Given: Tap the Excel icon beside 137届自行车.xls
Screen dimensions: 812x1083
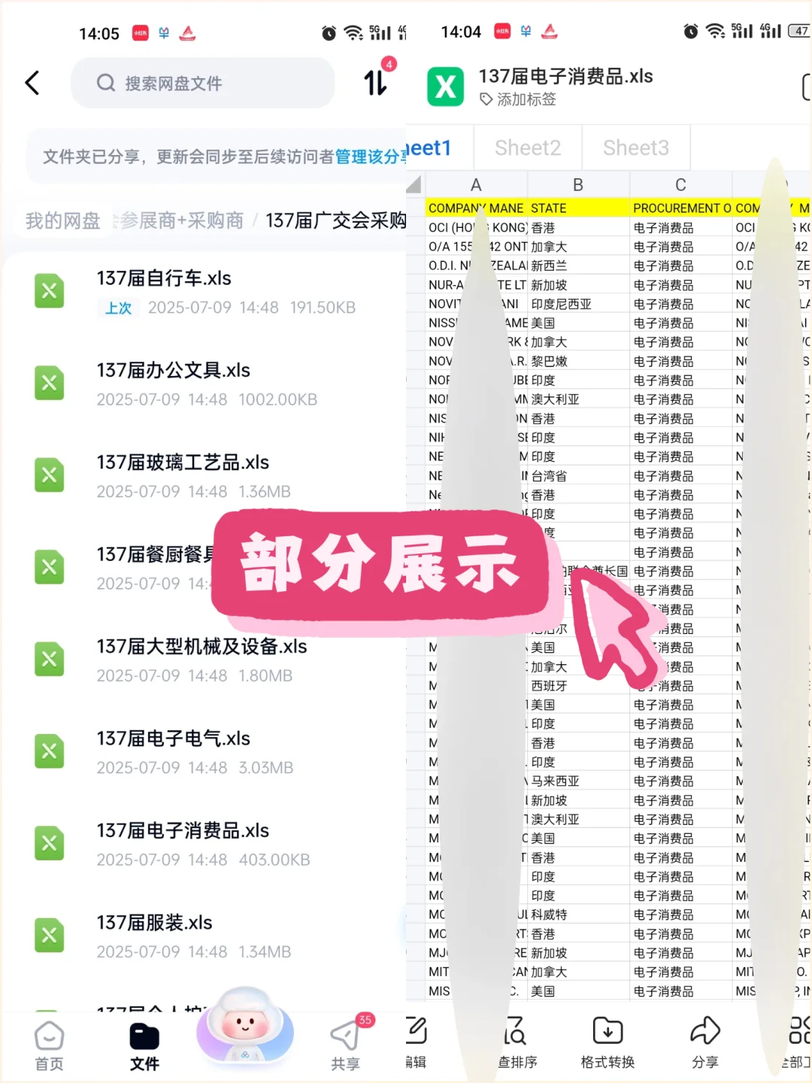Looking at the screenshot, I should pyautogui.click(x=50, y=291).
